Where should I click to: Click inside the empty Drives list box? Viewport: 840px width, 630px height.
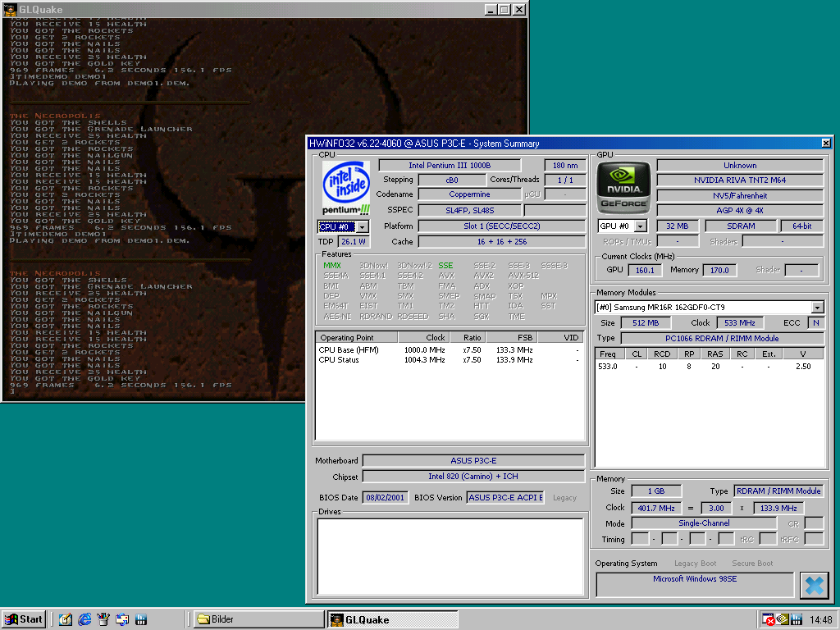click(450, 556)
